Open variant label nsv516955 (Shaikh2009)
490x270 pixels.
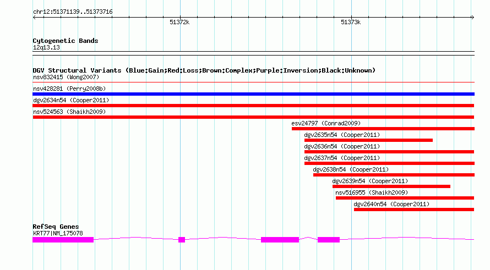tap(372, 192)
